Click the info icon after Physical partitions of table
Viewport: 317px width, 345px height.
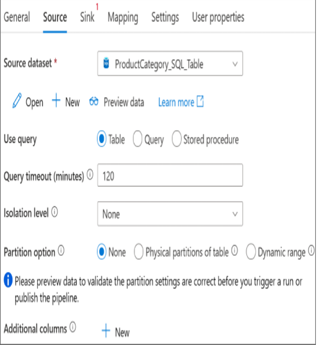235,250
